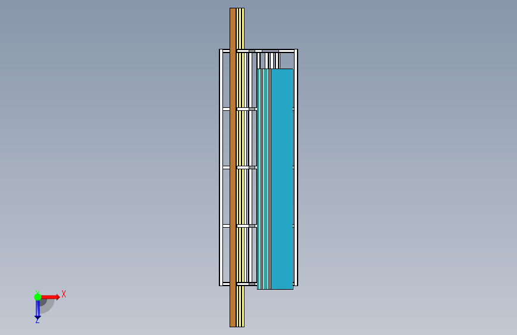This screenshot has width=517, height=335.
Task: Select the white frame's right vertical post
Action: [296, 167]
